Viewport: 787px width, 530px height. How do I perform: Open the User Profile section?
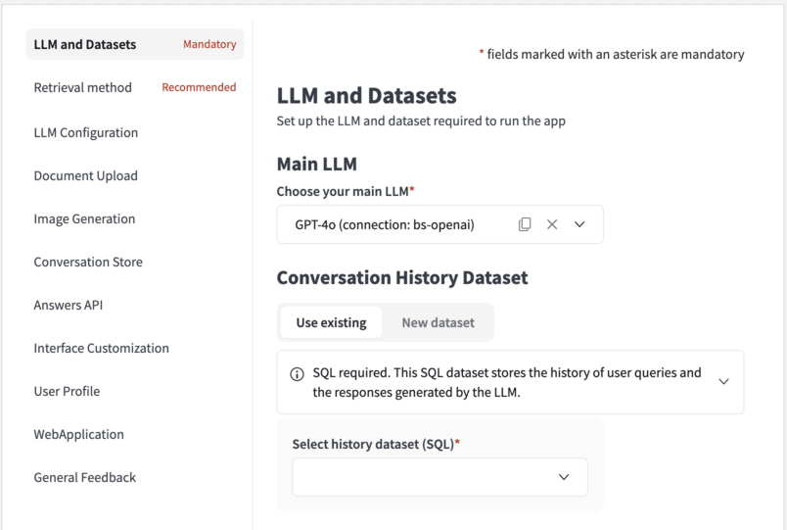67,391
